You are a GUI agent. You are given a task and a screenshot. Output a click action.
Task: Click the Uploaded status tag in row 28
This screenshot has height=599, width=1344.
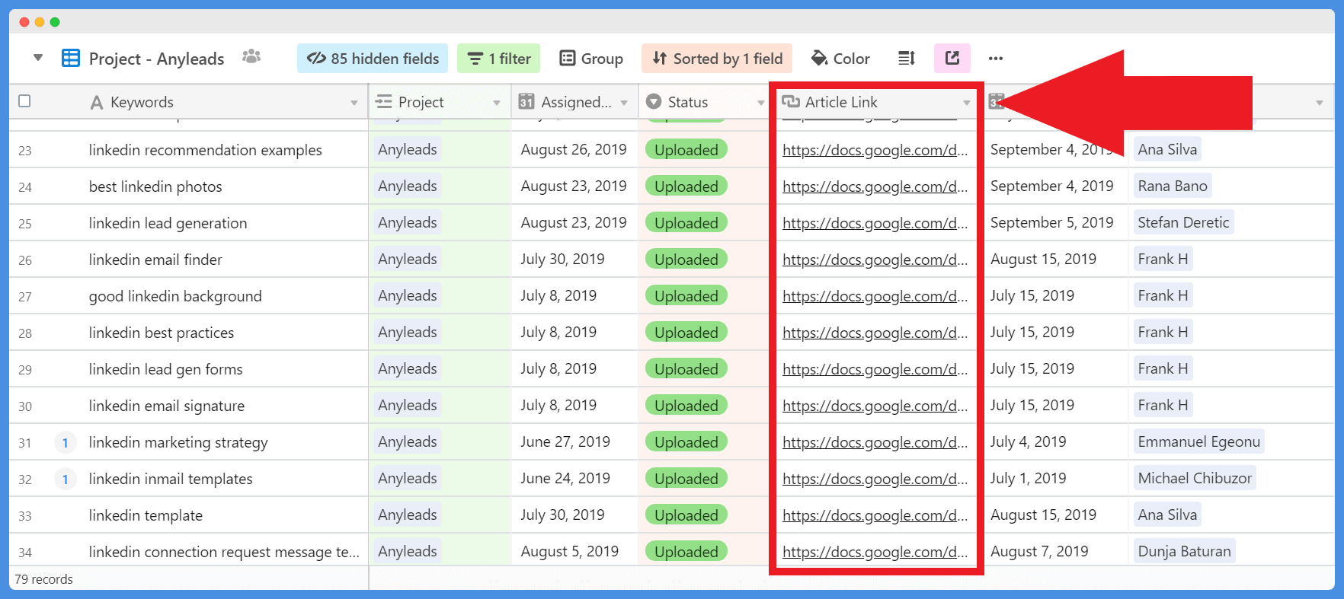click(x=686, y=333)
